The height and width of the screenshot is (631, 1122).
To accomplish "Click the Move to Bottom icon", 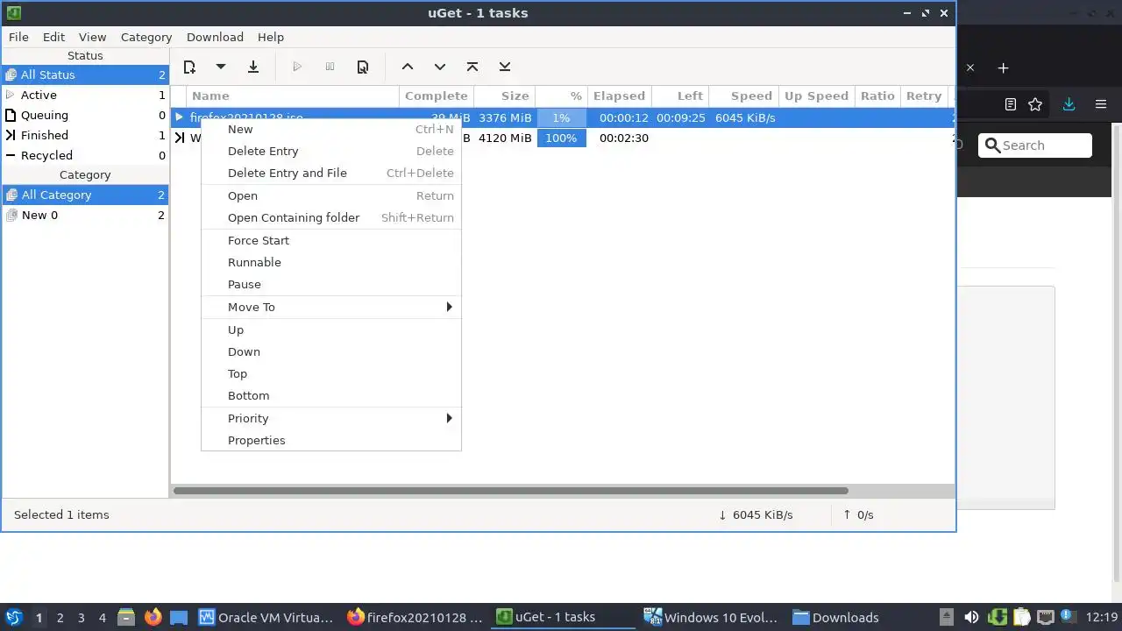I will click(505, 67).
